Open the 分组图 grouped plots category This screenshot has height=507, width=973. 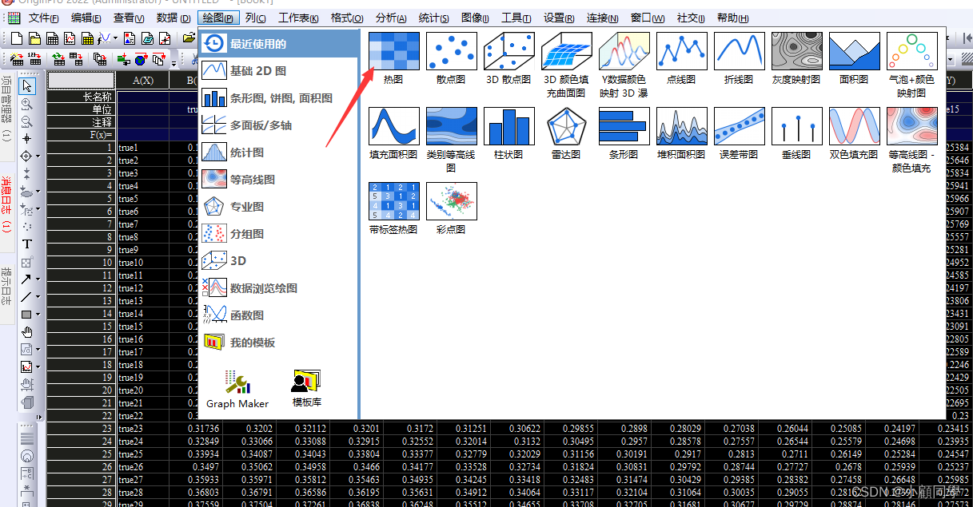pos(278,234)
